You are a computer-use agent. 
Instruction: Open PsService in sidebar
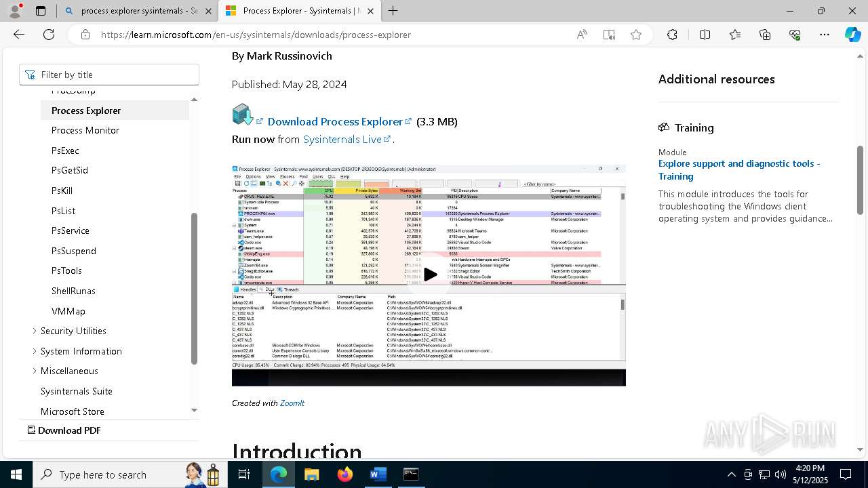pos(71,230)
